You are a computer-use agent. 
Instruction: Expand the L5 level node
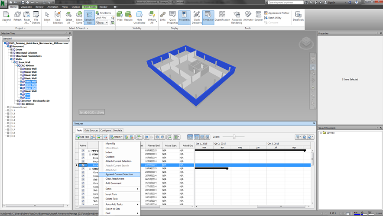pyautogui.click(x=8, y=123)
